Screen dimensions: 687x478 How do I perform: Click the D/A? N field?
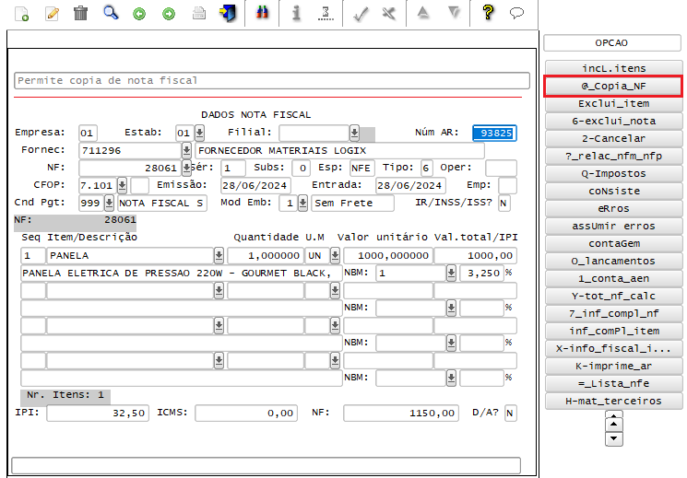[x=511, y=414]
